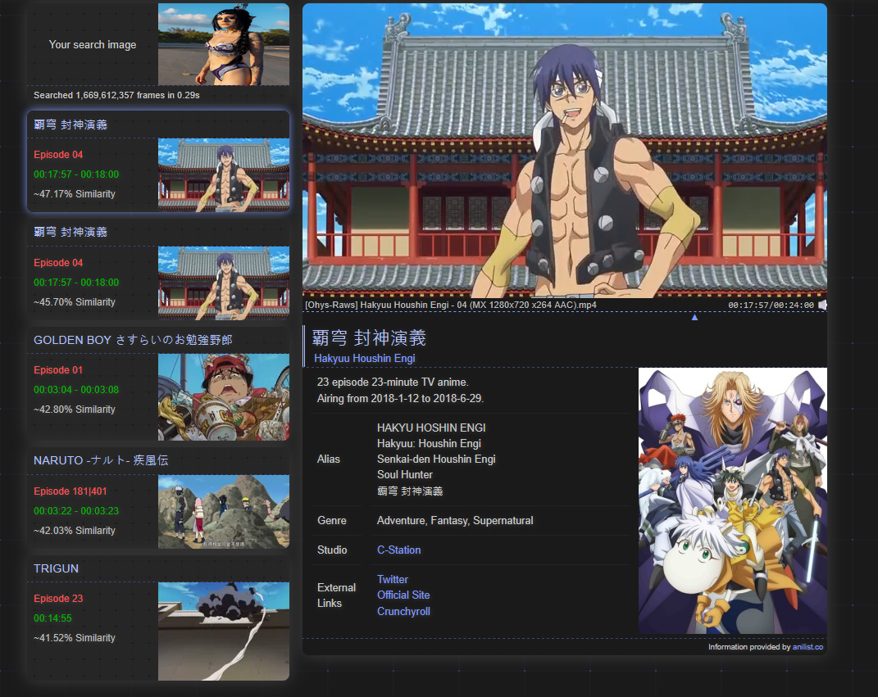Open the Twitter external link
Viewport: 878px width, 697px height.
393,580
